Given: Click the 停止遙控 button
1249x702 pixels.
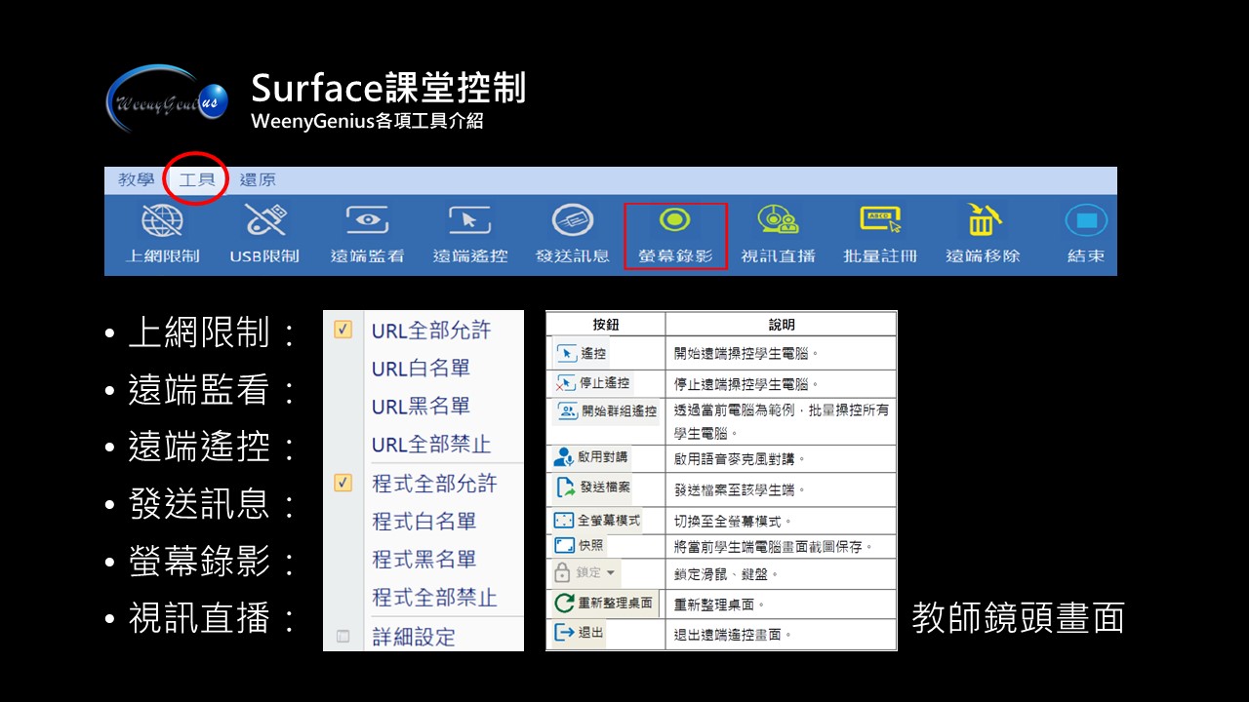Looking at the screenshot, I should pyautogui.click(x=593, y=382).
